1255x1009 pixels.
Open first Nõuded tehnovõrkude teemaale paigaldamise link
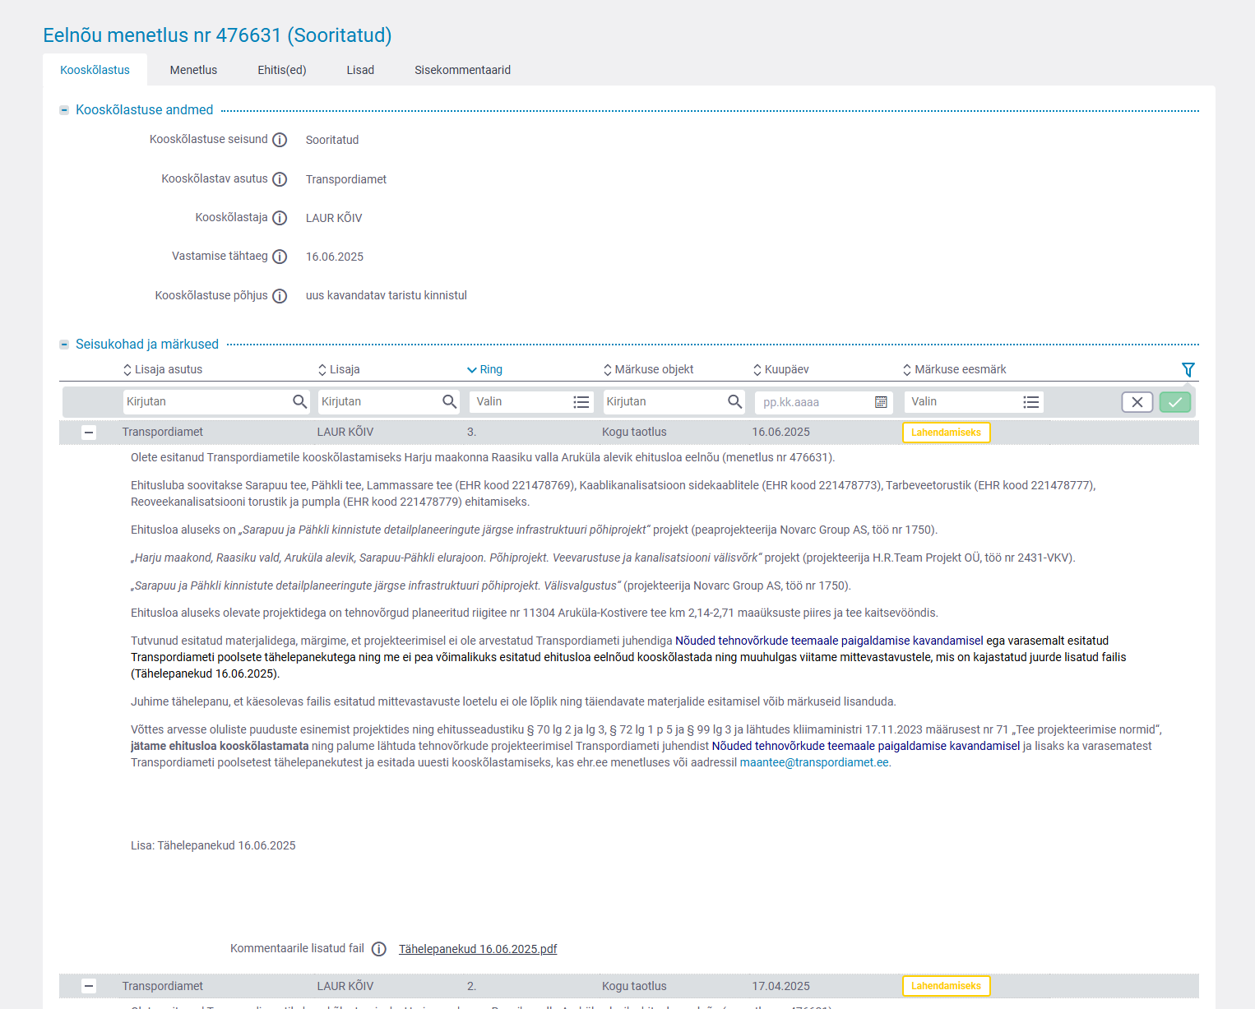pyautogui.click(x=829, y=641)
